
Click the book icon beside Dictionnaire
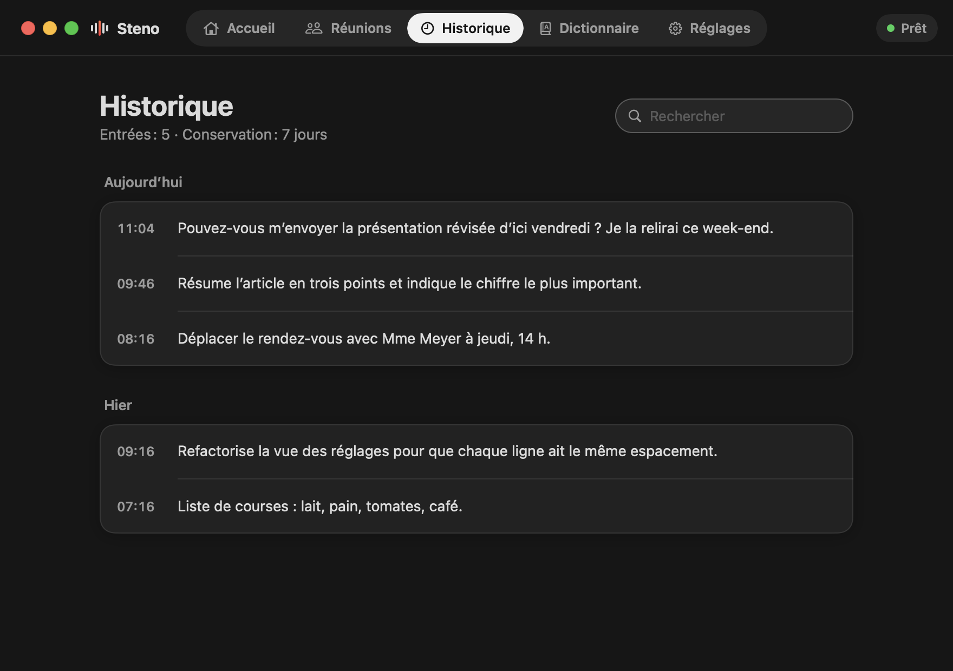(545, 28)
